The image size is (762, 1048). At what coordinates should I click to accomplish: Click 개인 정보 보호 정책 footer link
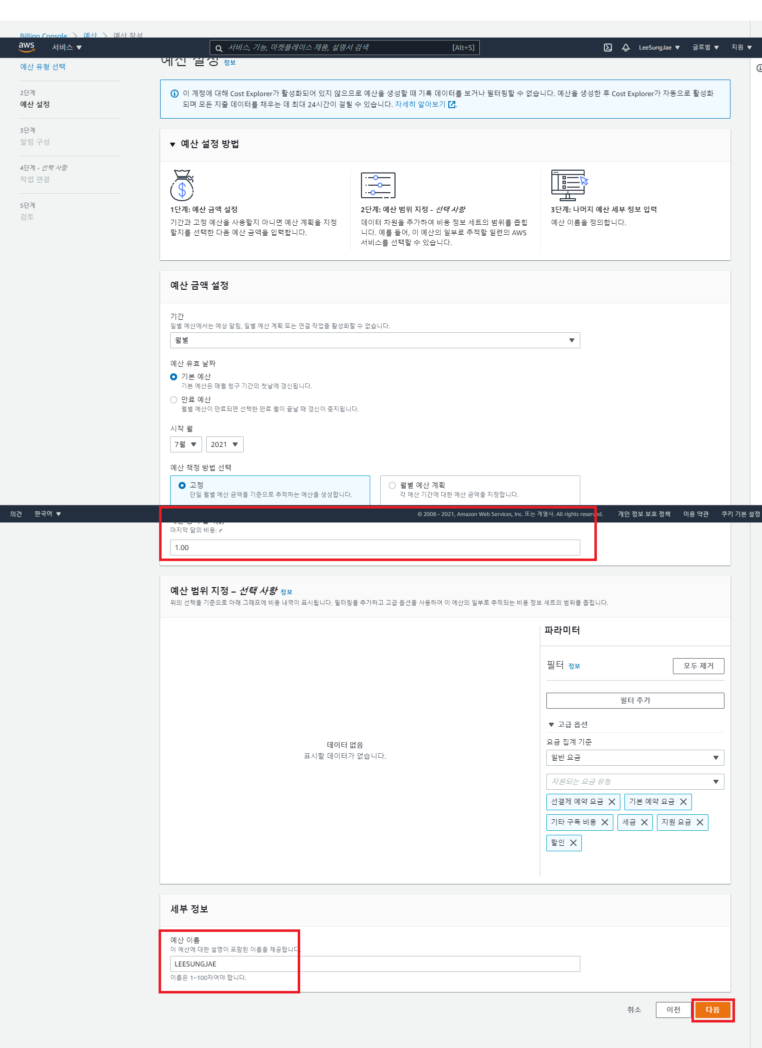point(644,514)
